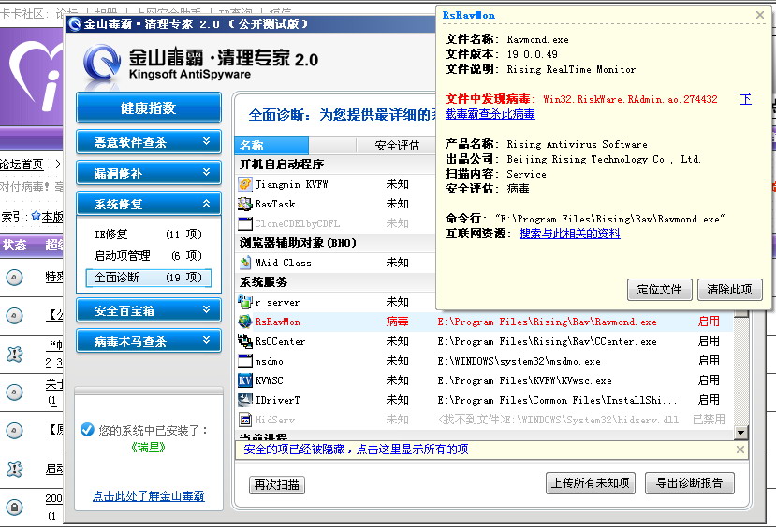Screen dimensions: 776x529
Task: Click the 开机自启动程序 group header
Action: pyautogui.click(x=282, y=164)
